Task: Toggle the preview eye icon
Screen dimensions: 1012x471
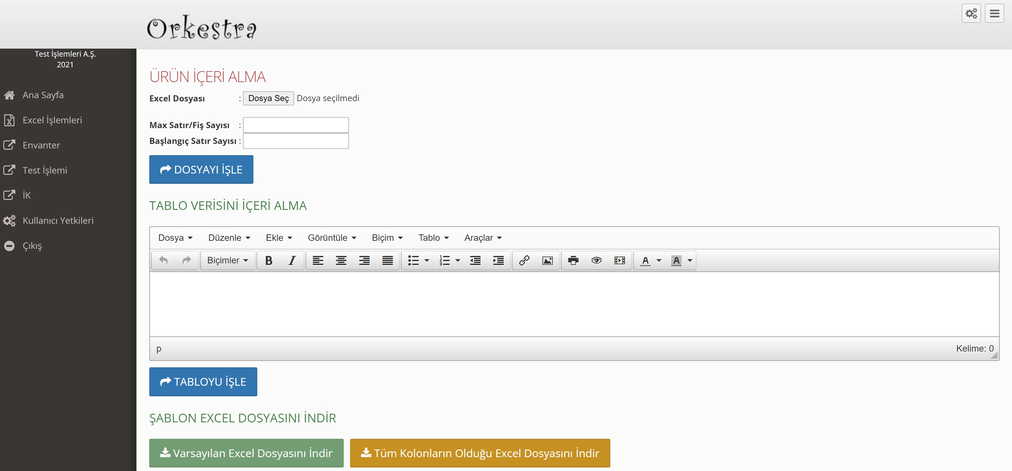Action: click(596, 260)
